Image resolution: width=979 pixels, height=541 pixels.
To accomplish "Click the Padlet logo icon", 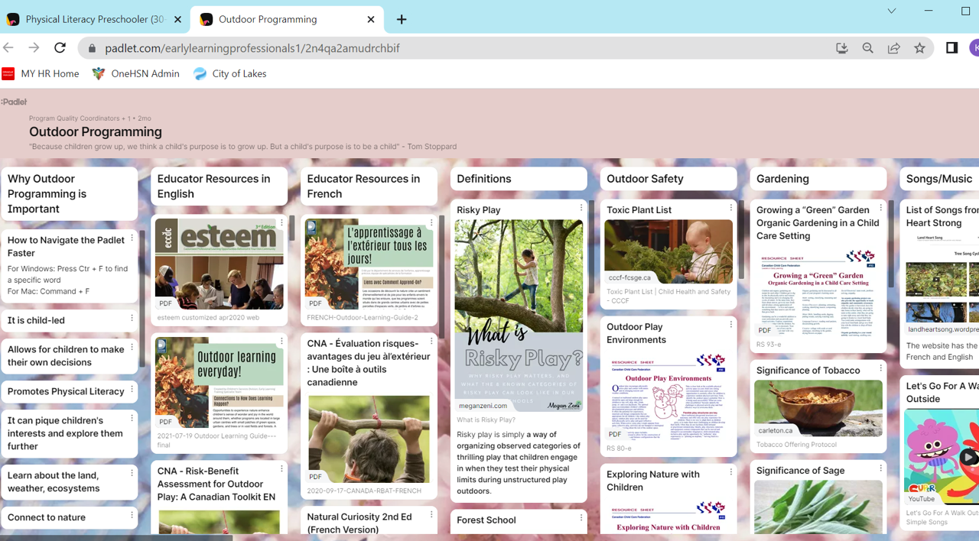I will [15, 102].
